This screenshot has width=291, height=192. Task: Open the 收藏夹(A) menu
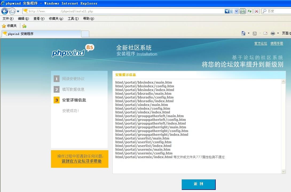coord(56,19)
